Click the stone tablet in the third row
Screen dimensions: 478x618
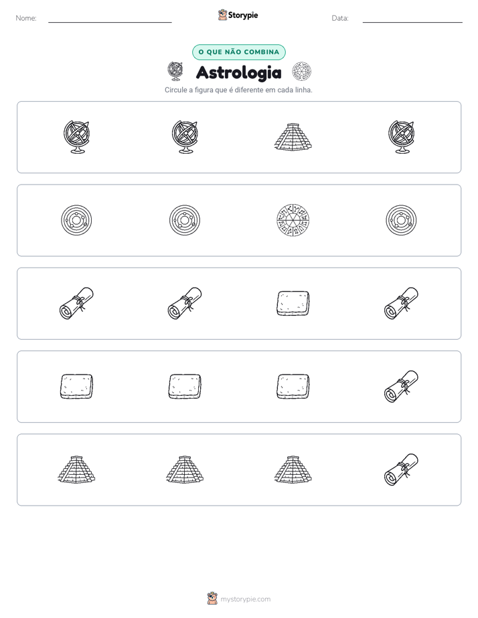(x=293, y=304)
